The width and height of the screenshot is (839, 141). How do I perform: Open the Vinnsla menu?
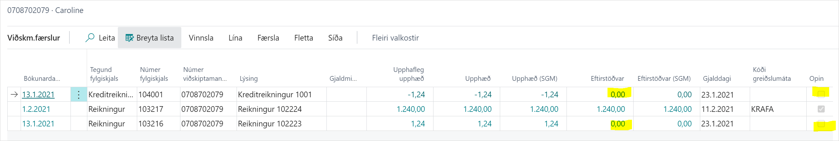point(201,38)
